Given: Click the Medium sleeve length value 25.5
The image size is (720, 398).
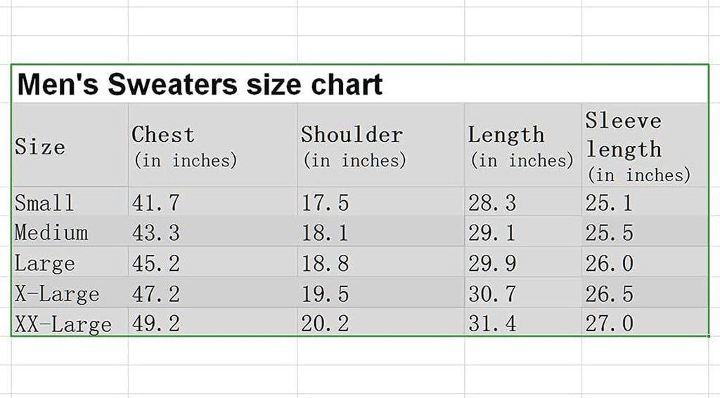Looking at the screenshot, I should [610, 232].
